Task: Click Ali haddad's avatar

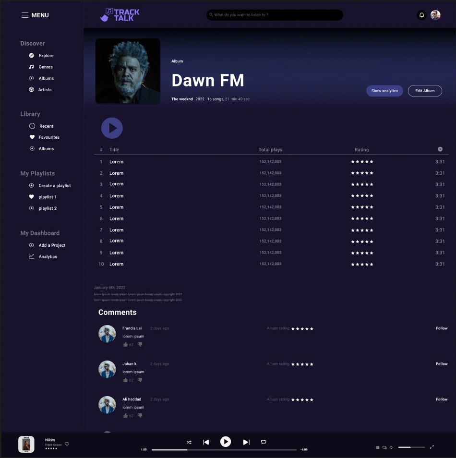Action: point(107,405)
